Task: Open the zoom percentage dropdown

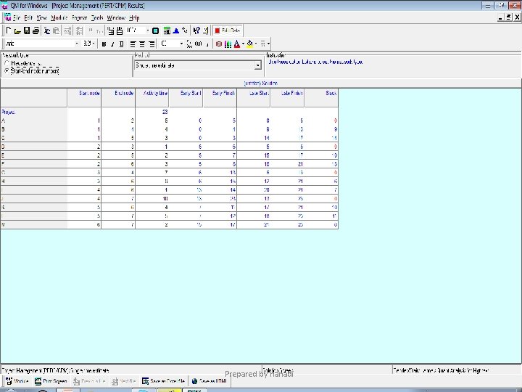Action: (147, 30)
